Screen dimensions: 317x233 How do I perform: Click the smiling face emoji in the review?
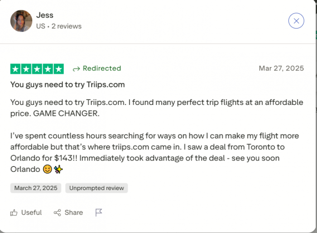46,169
